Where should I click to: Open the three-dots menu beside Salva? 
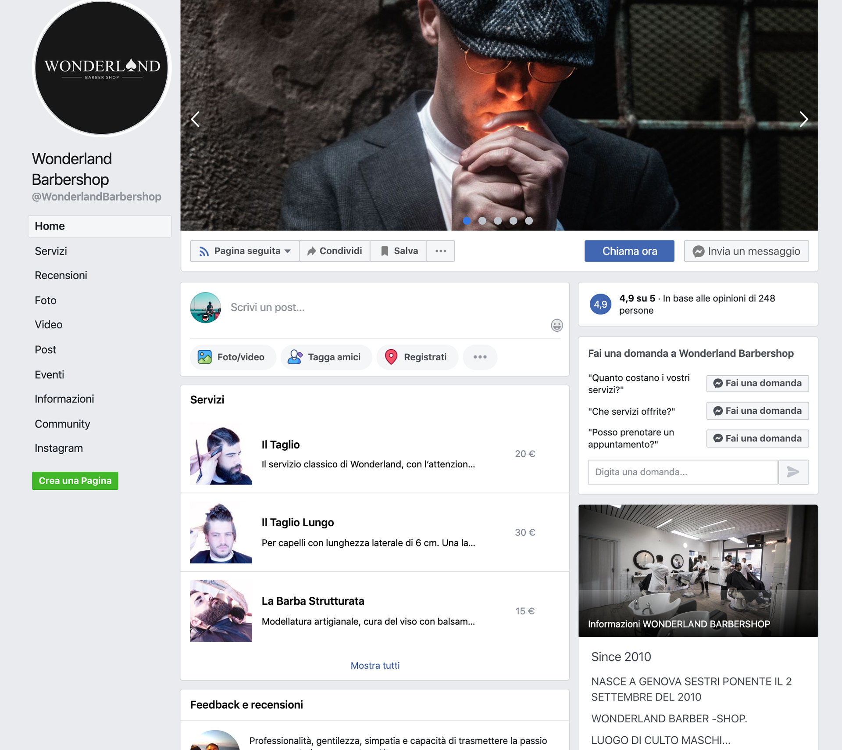coord(440,251)
